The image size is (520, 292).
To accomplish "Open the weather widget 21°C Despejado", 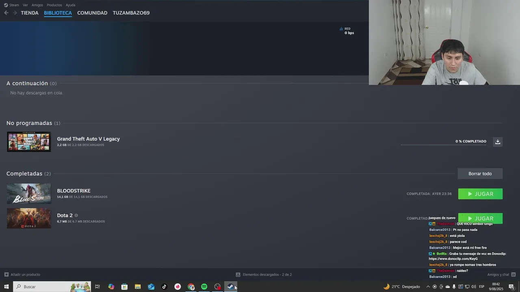I will [x=402, y=287].
